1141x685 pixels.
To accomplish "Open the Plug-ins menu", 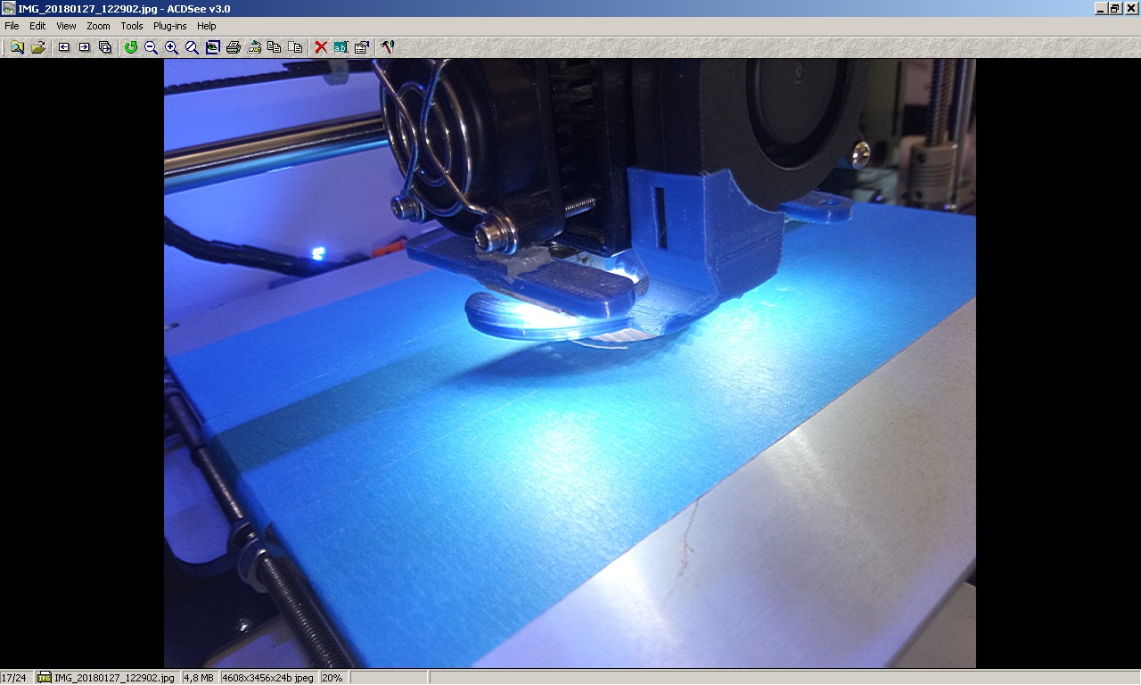I will pyautogui.click(x=170, y=26).
